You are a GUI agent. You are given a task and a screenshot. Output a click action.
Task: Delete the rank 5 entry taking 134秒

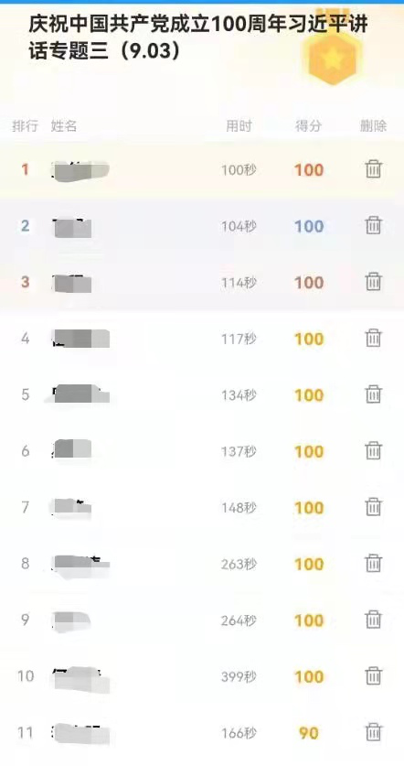pyautogui.click(x=373, y=394)
